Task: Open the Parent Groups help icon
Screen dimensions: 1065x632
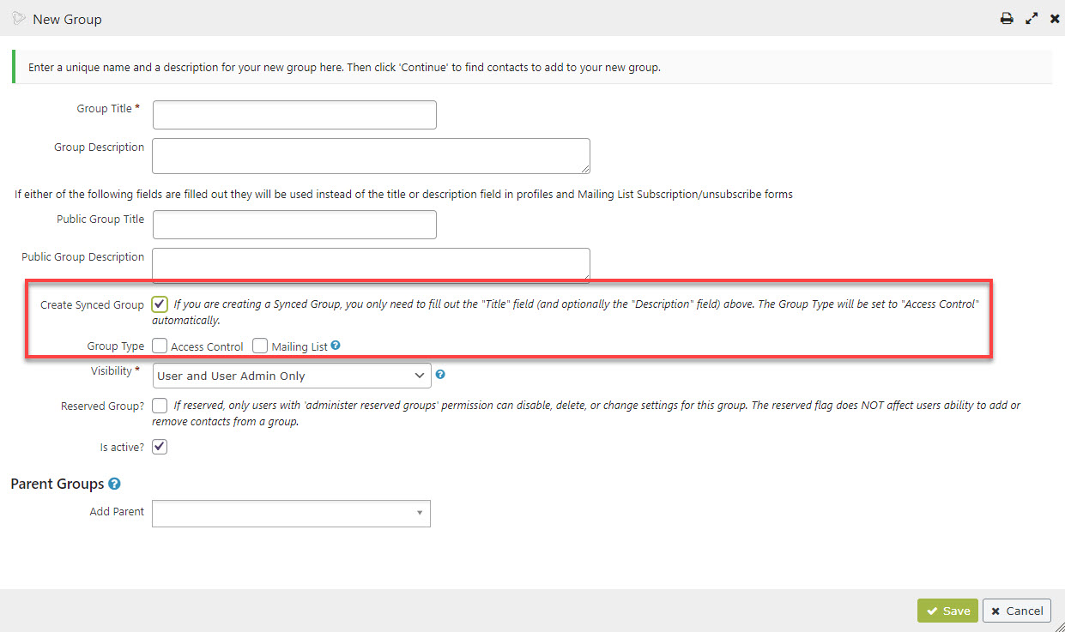Action: coord(114,484)
